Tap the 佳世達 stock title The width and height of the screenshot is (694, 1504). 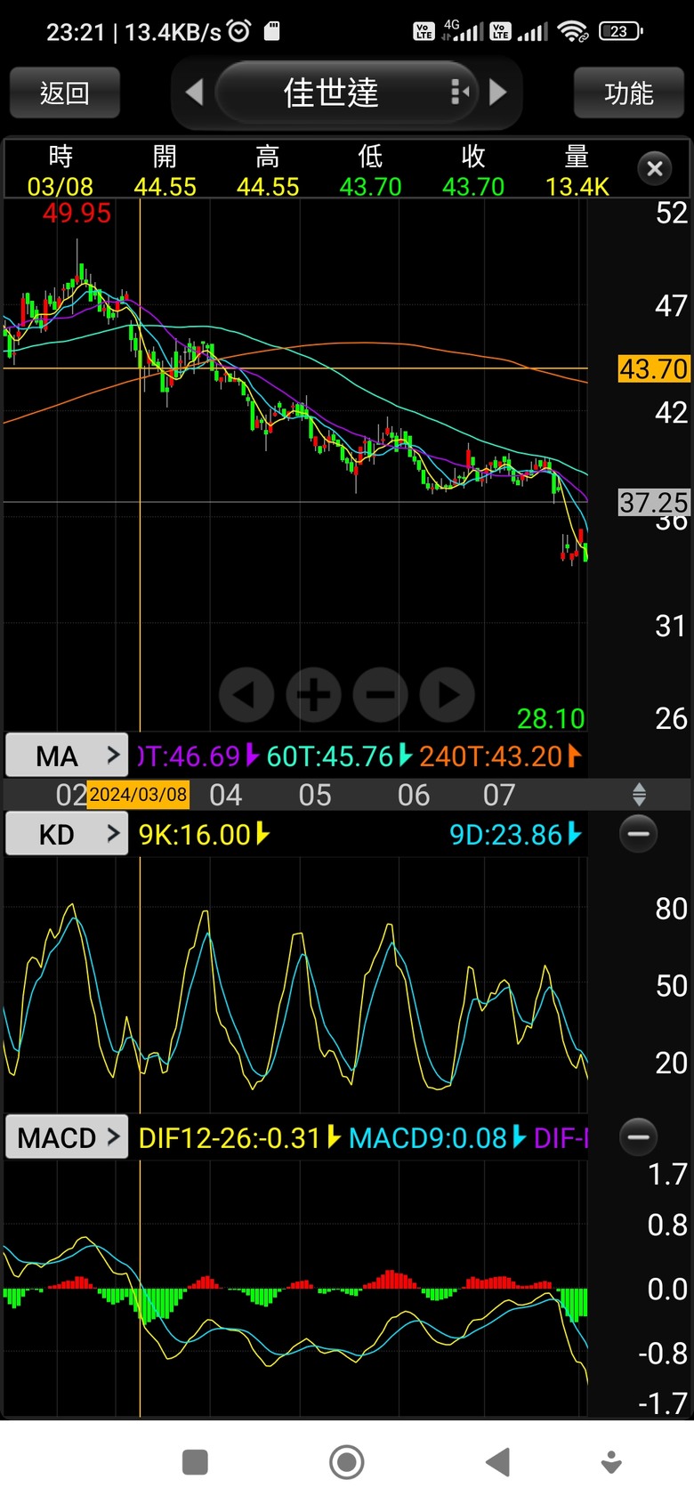coord(331,93)
